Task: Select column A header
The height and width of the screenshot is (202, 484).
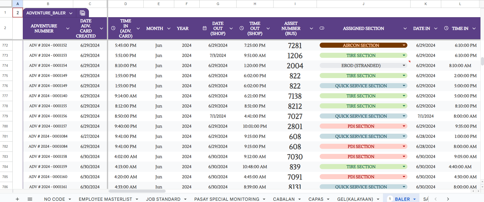Action: pyautogui.click(x=17, y=4)
